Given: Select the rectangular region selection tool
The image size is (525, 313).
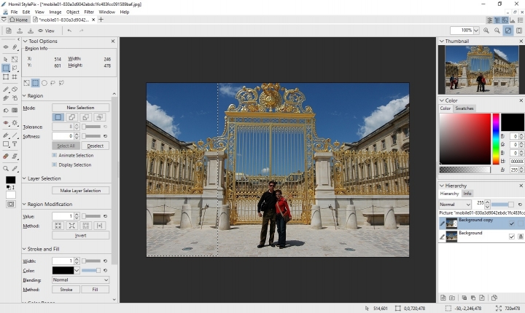Looking at the screenshot, I should (x=6, y=68).
